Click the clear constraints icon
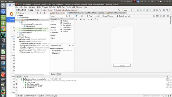The image size is (172, 97). 88,19
